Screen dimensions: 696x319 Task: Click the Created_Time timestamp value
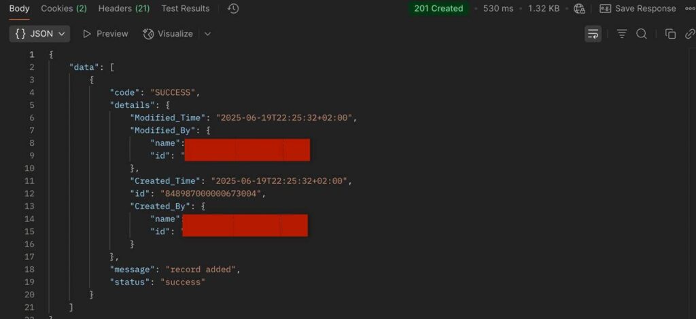coord(279,181)
